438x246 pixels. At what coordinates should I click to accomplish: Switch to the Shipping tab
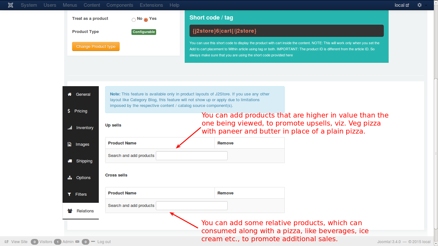point(80,161)
